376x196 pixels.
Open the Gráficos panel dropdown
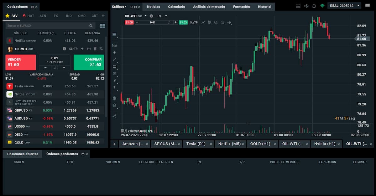(119, 7)
